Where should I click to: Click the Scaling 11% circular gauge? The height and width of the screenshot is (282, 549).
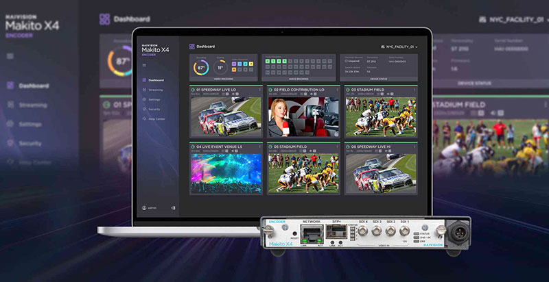click(x=220, y=67)
